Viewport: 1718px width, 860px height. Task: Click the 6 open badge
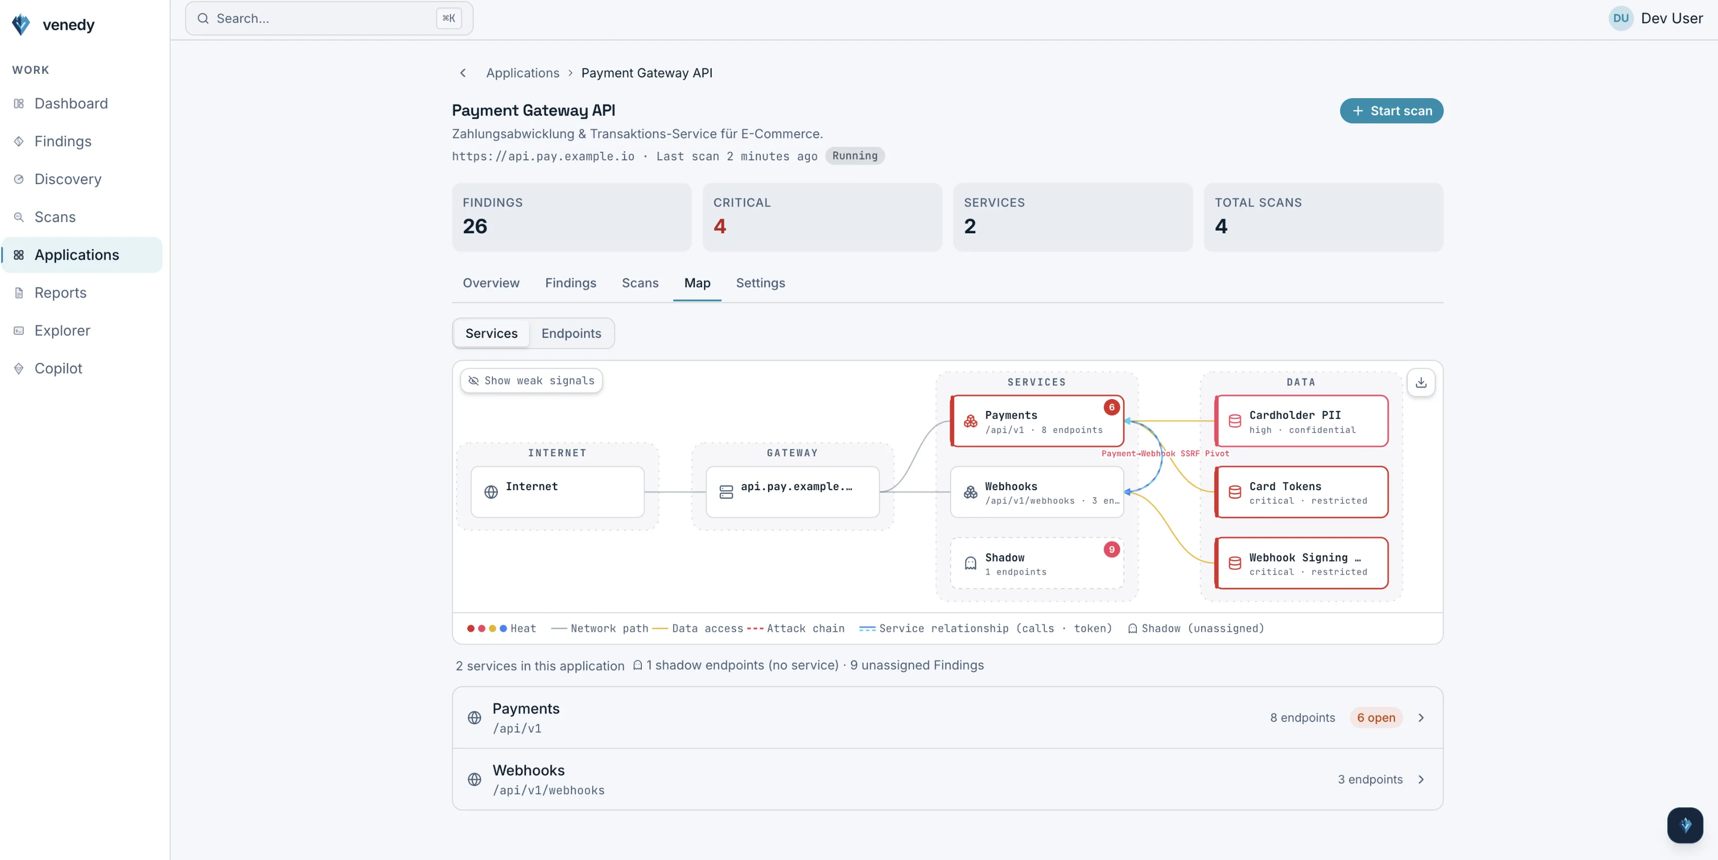coord(1376,718)
